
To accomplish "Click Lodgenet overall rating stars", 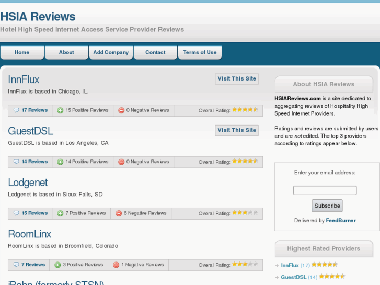I will tap(245, 213).
